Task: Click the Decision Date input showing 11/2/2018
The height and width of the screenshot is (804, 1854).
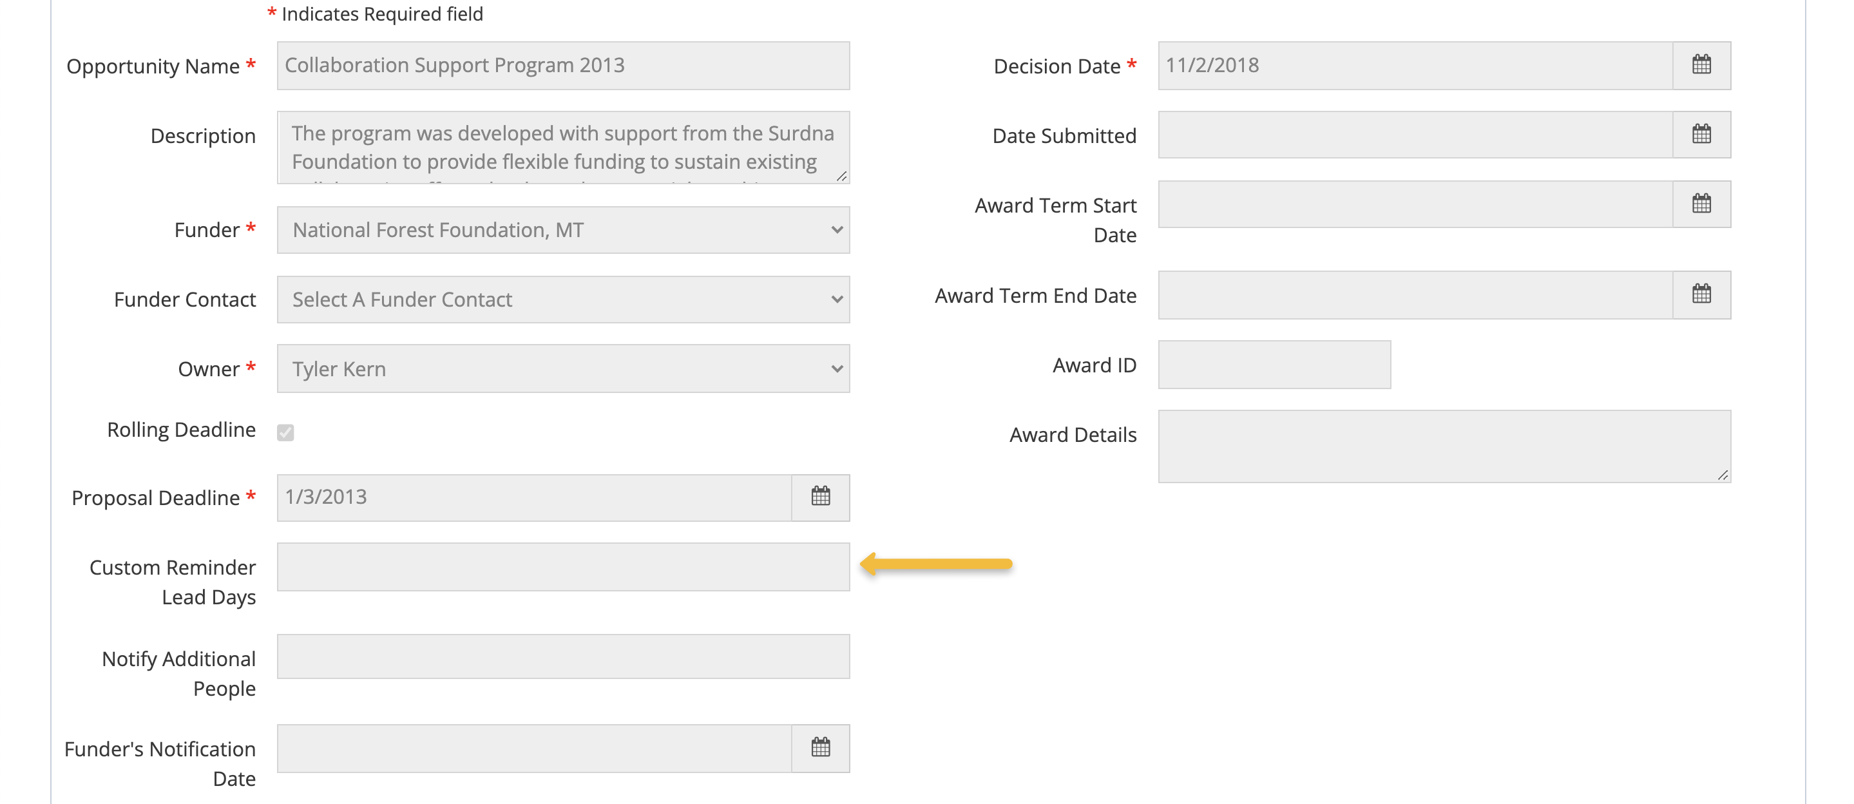Action: (1368, 65)
